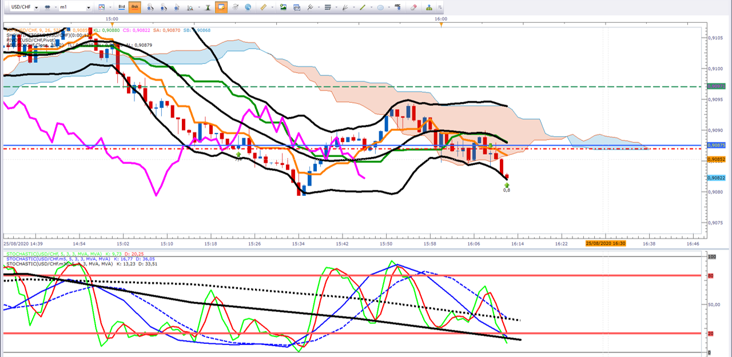The image size is (732, 357).
Task: Select the magnifier zoom tool
Action: click(x=190, y=7)
